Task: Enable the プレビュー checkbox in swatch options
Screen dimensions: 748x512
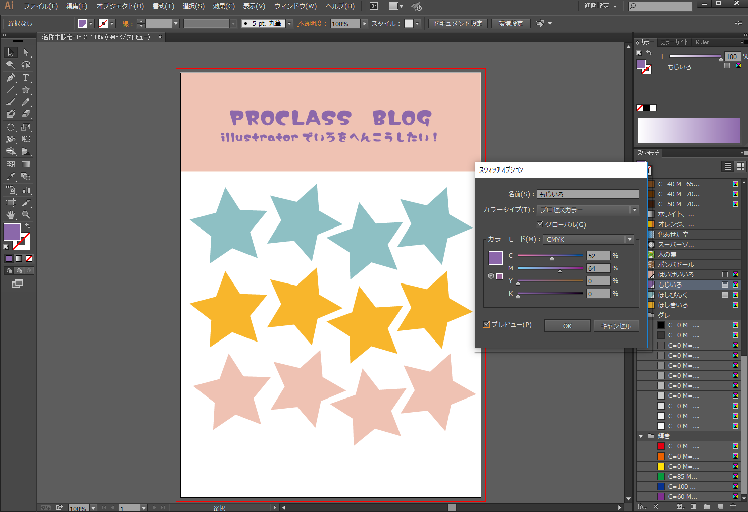Action: 486,324
